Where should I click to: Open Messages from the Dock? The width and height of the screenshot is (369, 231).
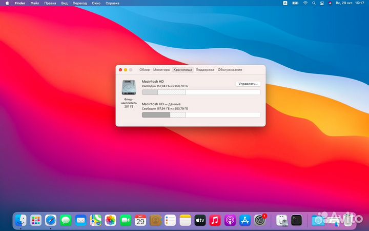tap(66, 221)
